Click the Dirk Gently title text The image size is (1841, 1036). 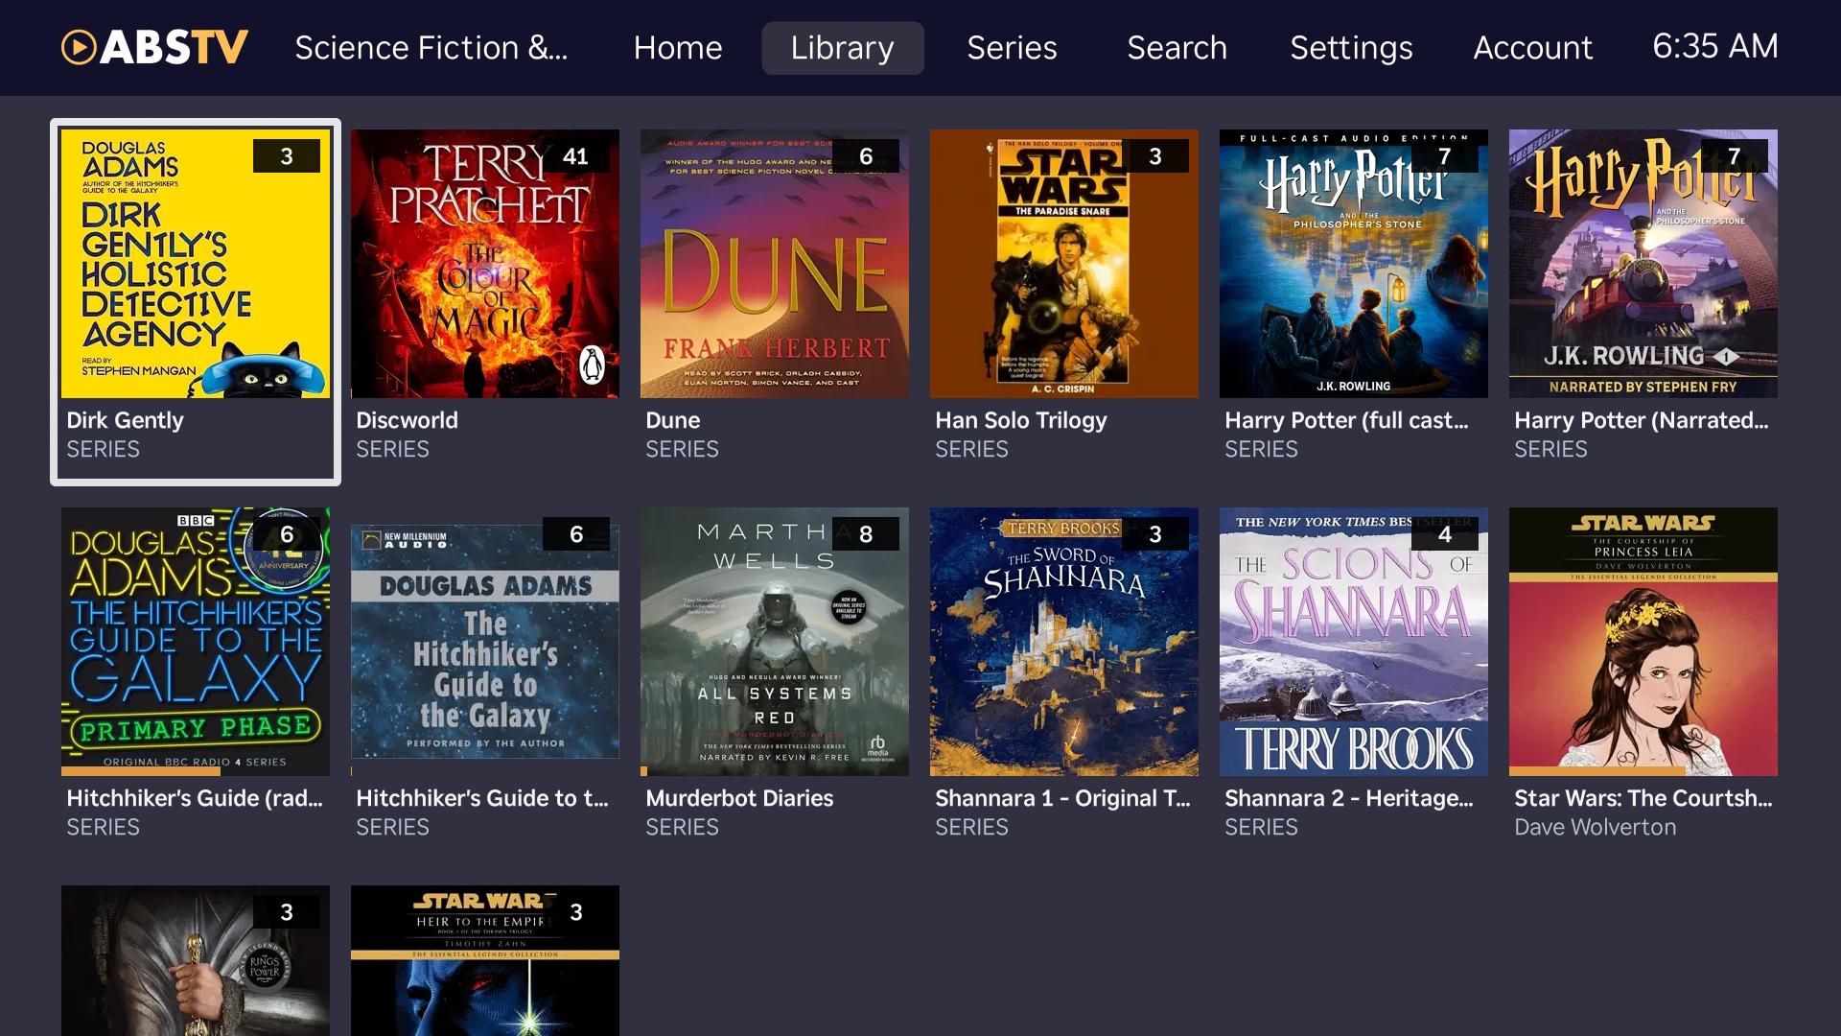click(x=125, y=420)
